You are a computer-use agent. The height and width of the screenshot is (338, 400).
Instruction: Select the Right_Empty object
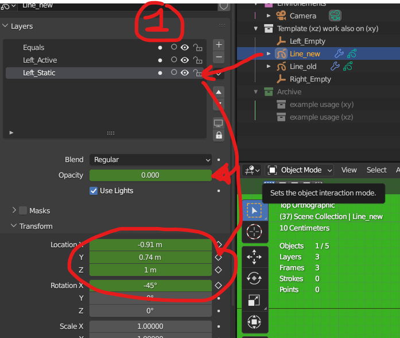coord(310,79)
